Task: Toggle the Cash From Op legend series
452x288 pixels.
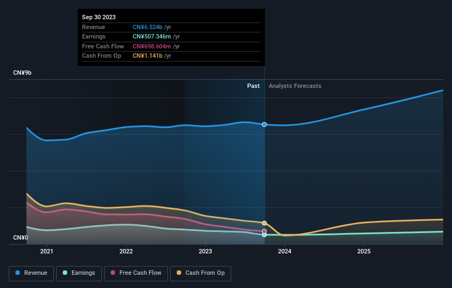Action: (x=200, y=273)
